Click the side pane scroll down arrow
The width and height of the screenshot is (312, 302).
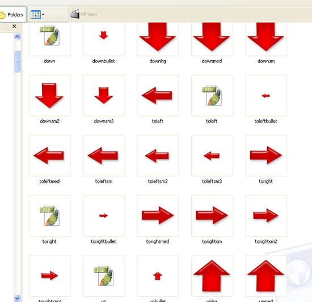(x=17, y=299)
